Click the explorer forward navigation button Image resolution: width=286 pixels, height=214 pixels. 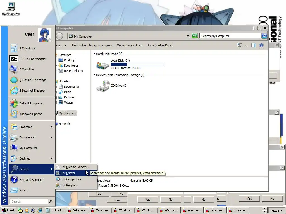(x=59, y=36)
